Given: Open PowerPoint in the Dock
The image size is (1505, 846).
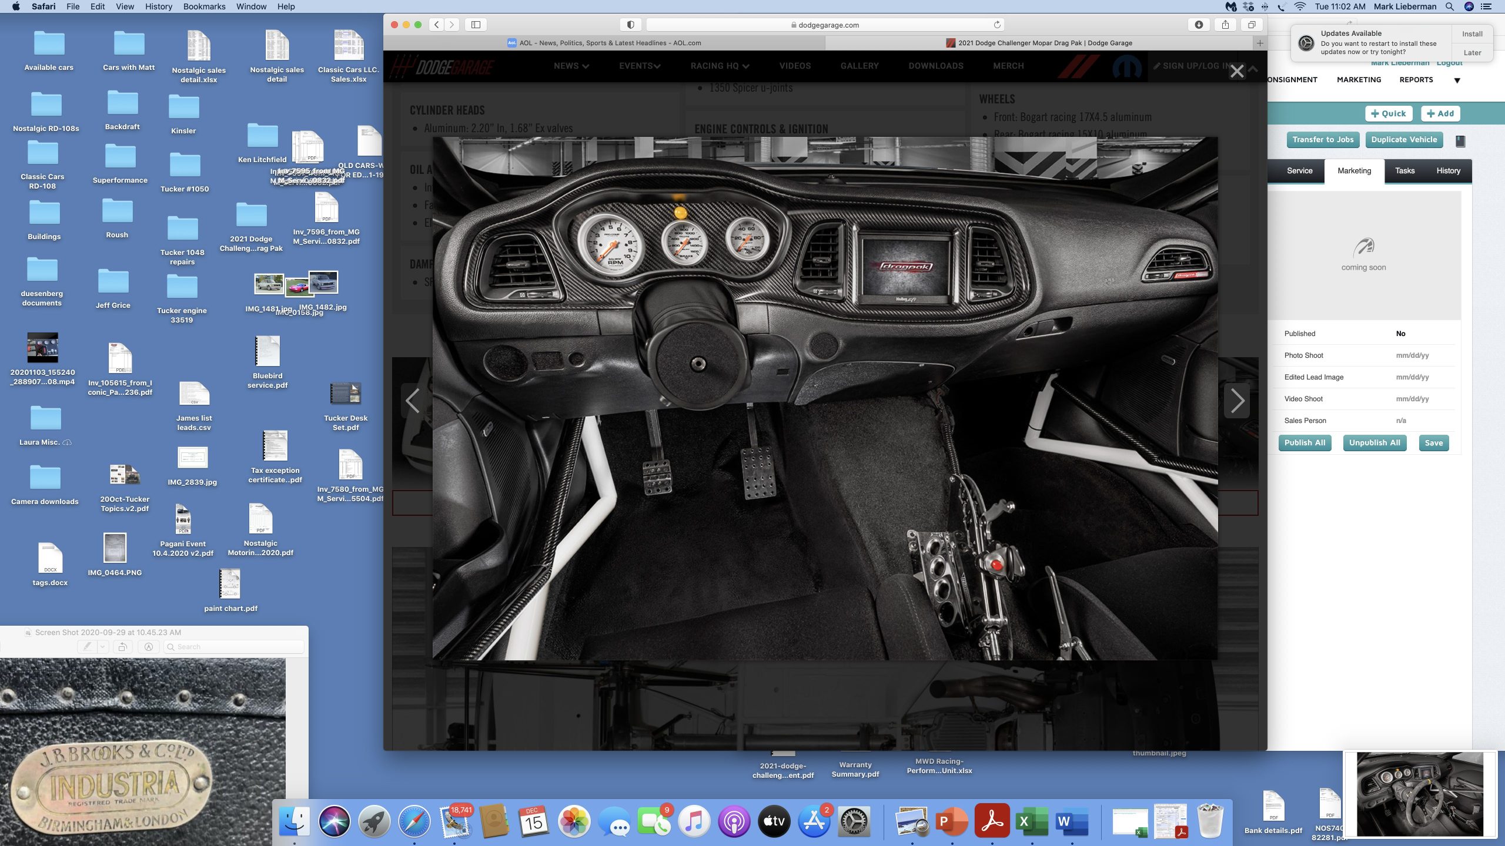Looking at the screenshot, I should point(952,821).
